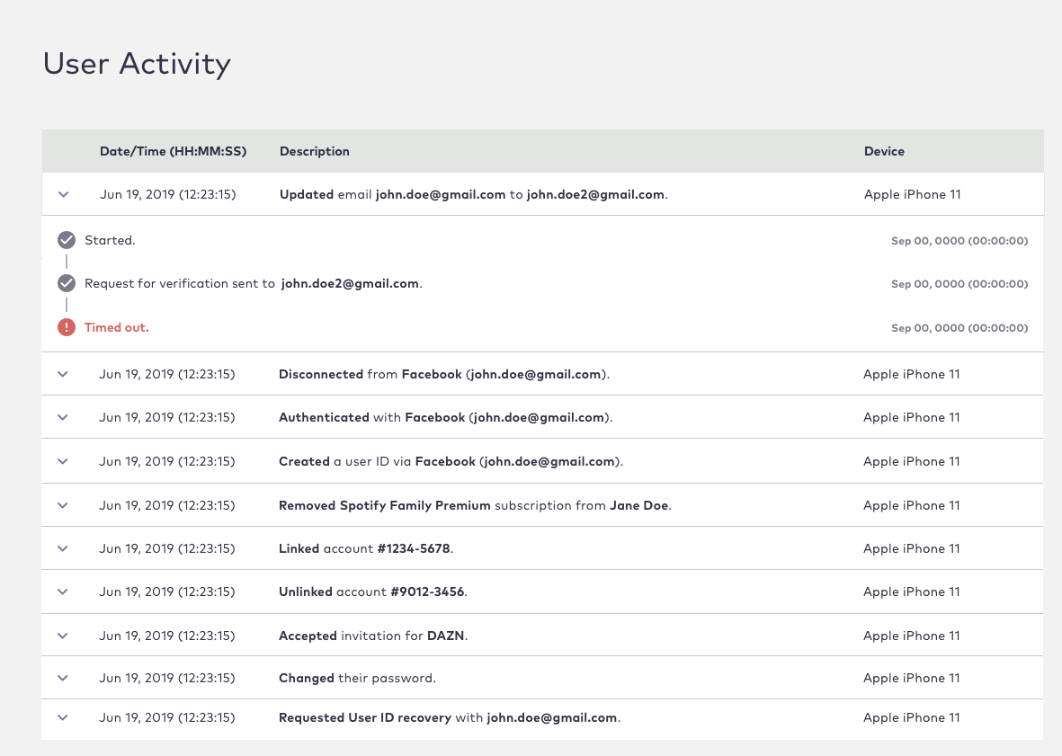
Task: Click the 'Updated email john.doe@gmail.com' description
Action: point(473,194)
